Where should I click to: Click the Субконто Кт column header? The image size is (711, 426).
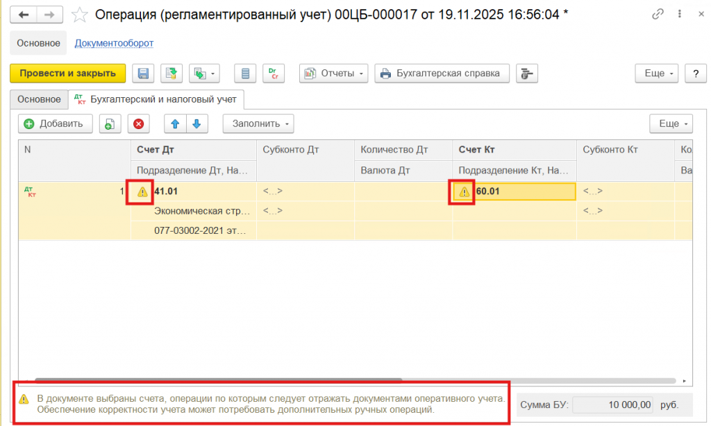pos(626,160)
